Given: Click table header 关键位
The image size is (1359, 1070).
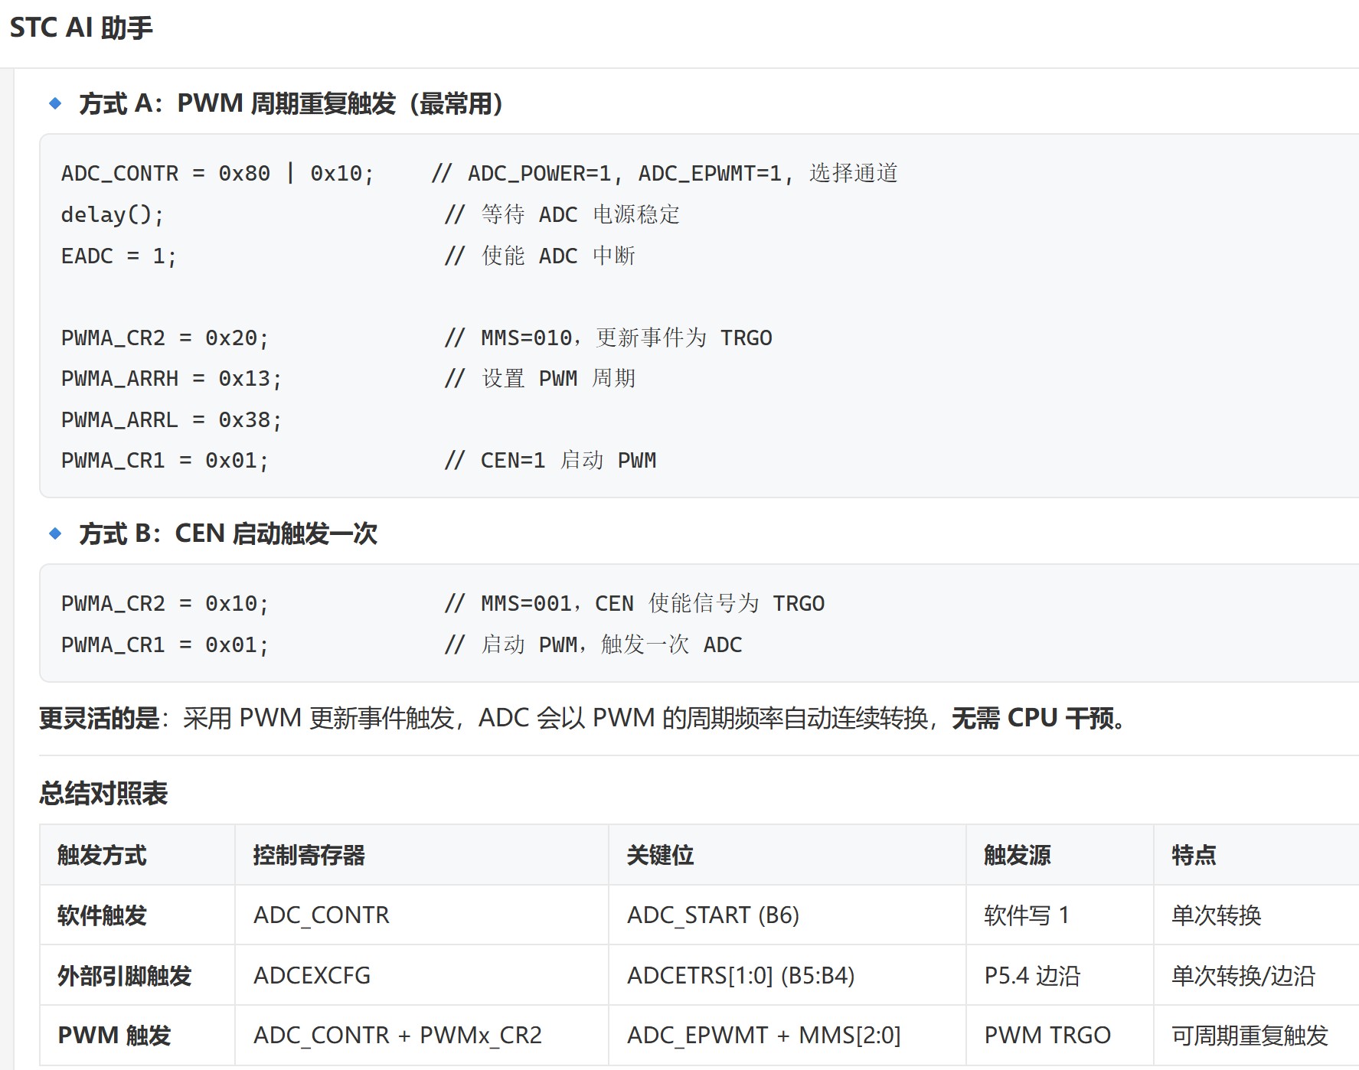Looking at the screenshot, I should pos(660,855).
